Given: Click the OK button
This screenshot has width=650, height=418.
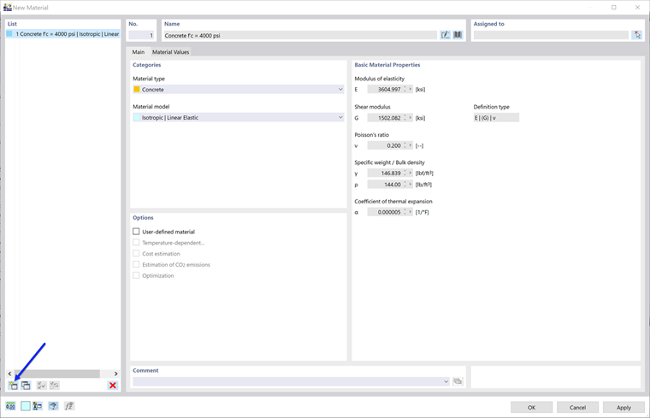Looking at the screenshot, I should [531, 408].
